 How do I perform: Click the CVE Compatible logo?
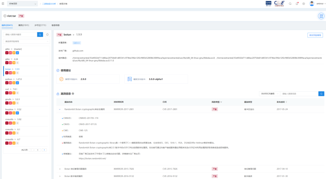point(279,4)
